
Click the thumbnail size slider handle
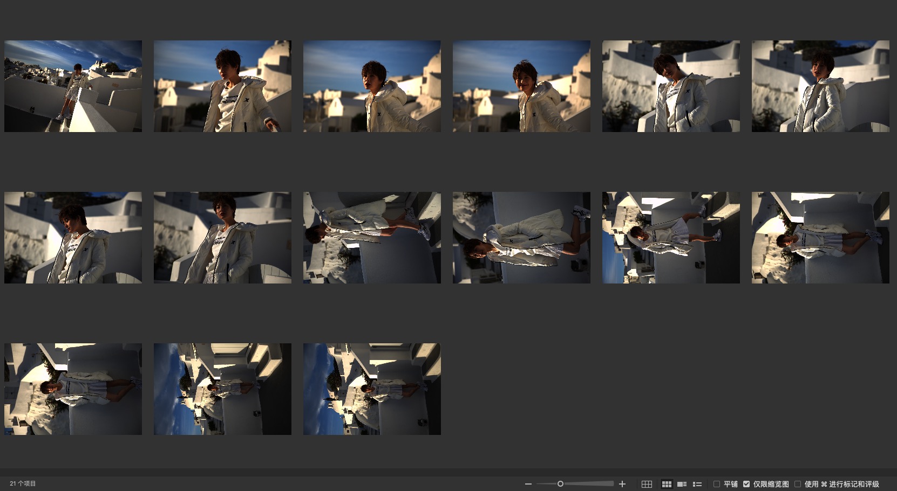560,484
